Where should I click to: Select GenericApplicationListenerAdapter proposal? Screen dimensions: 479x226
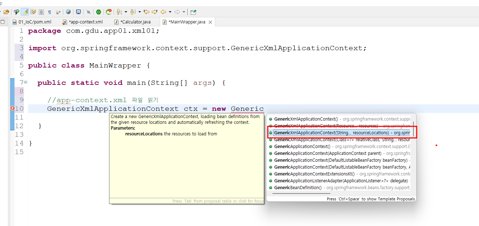pos(340,181)
